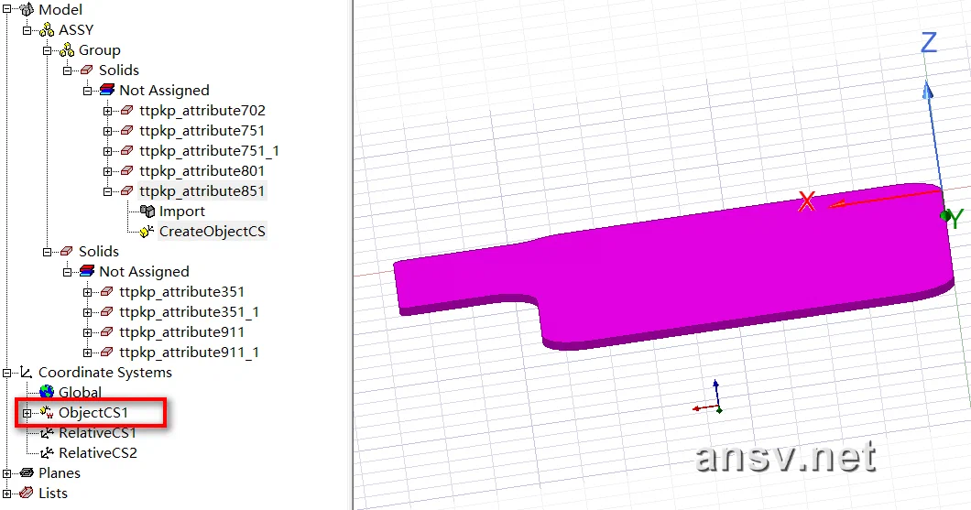Select ttpkp_attribute911 in the tree
The width and height of the screenshot is (971, 510).
click(x=181, y=331)
